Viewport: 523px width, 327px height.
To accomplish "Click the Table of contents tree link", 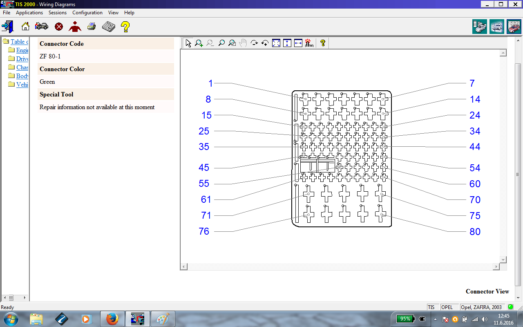I will (x=19, y=42).
